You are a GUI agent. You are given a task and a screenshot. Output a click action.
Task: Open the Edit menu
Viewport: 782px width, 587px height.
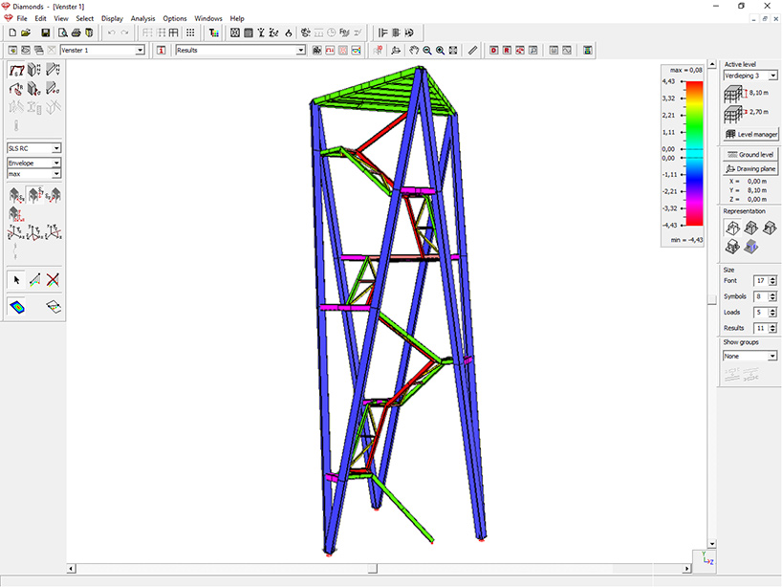pyautogui.click(x=40, y=18)
